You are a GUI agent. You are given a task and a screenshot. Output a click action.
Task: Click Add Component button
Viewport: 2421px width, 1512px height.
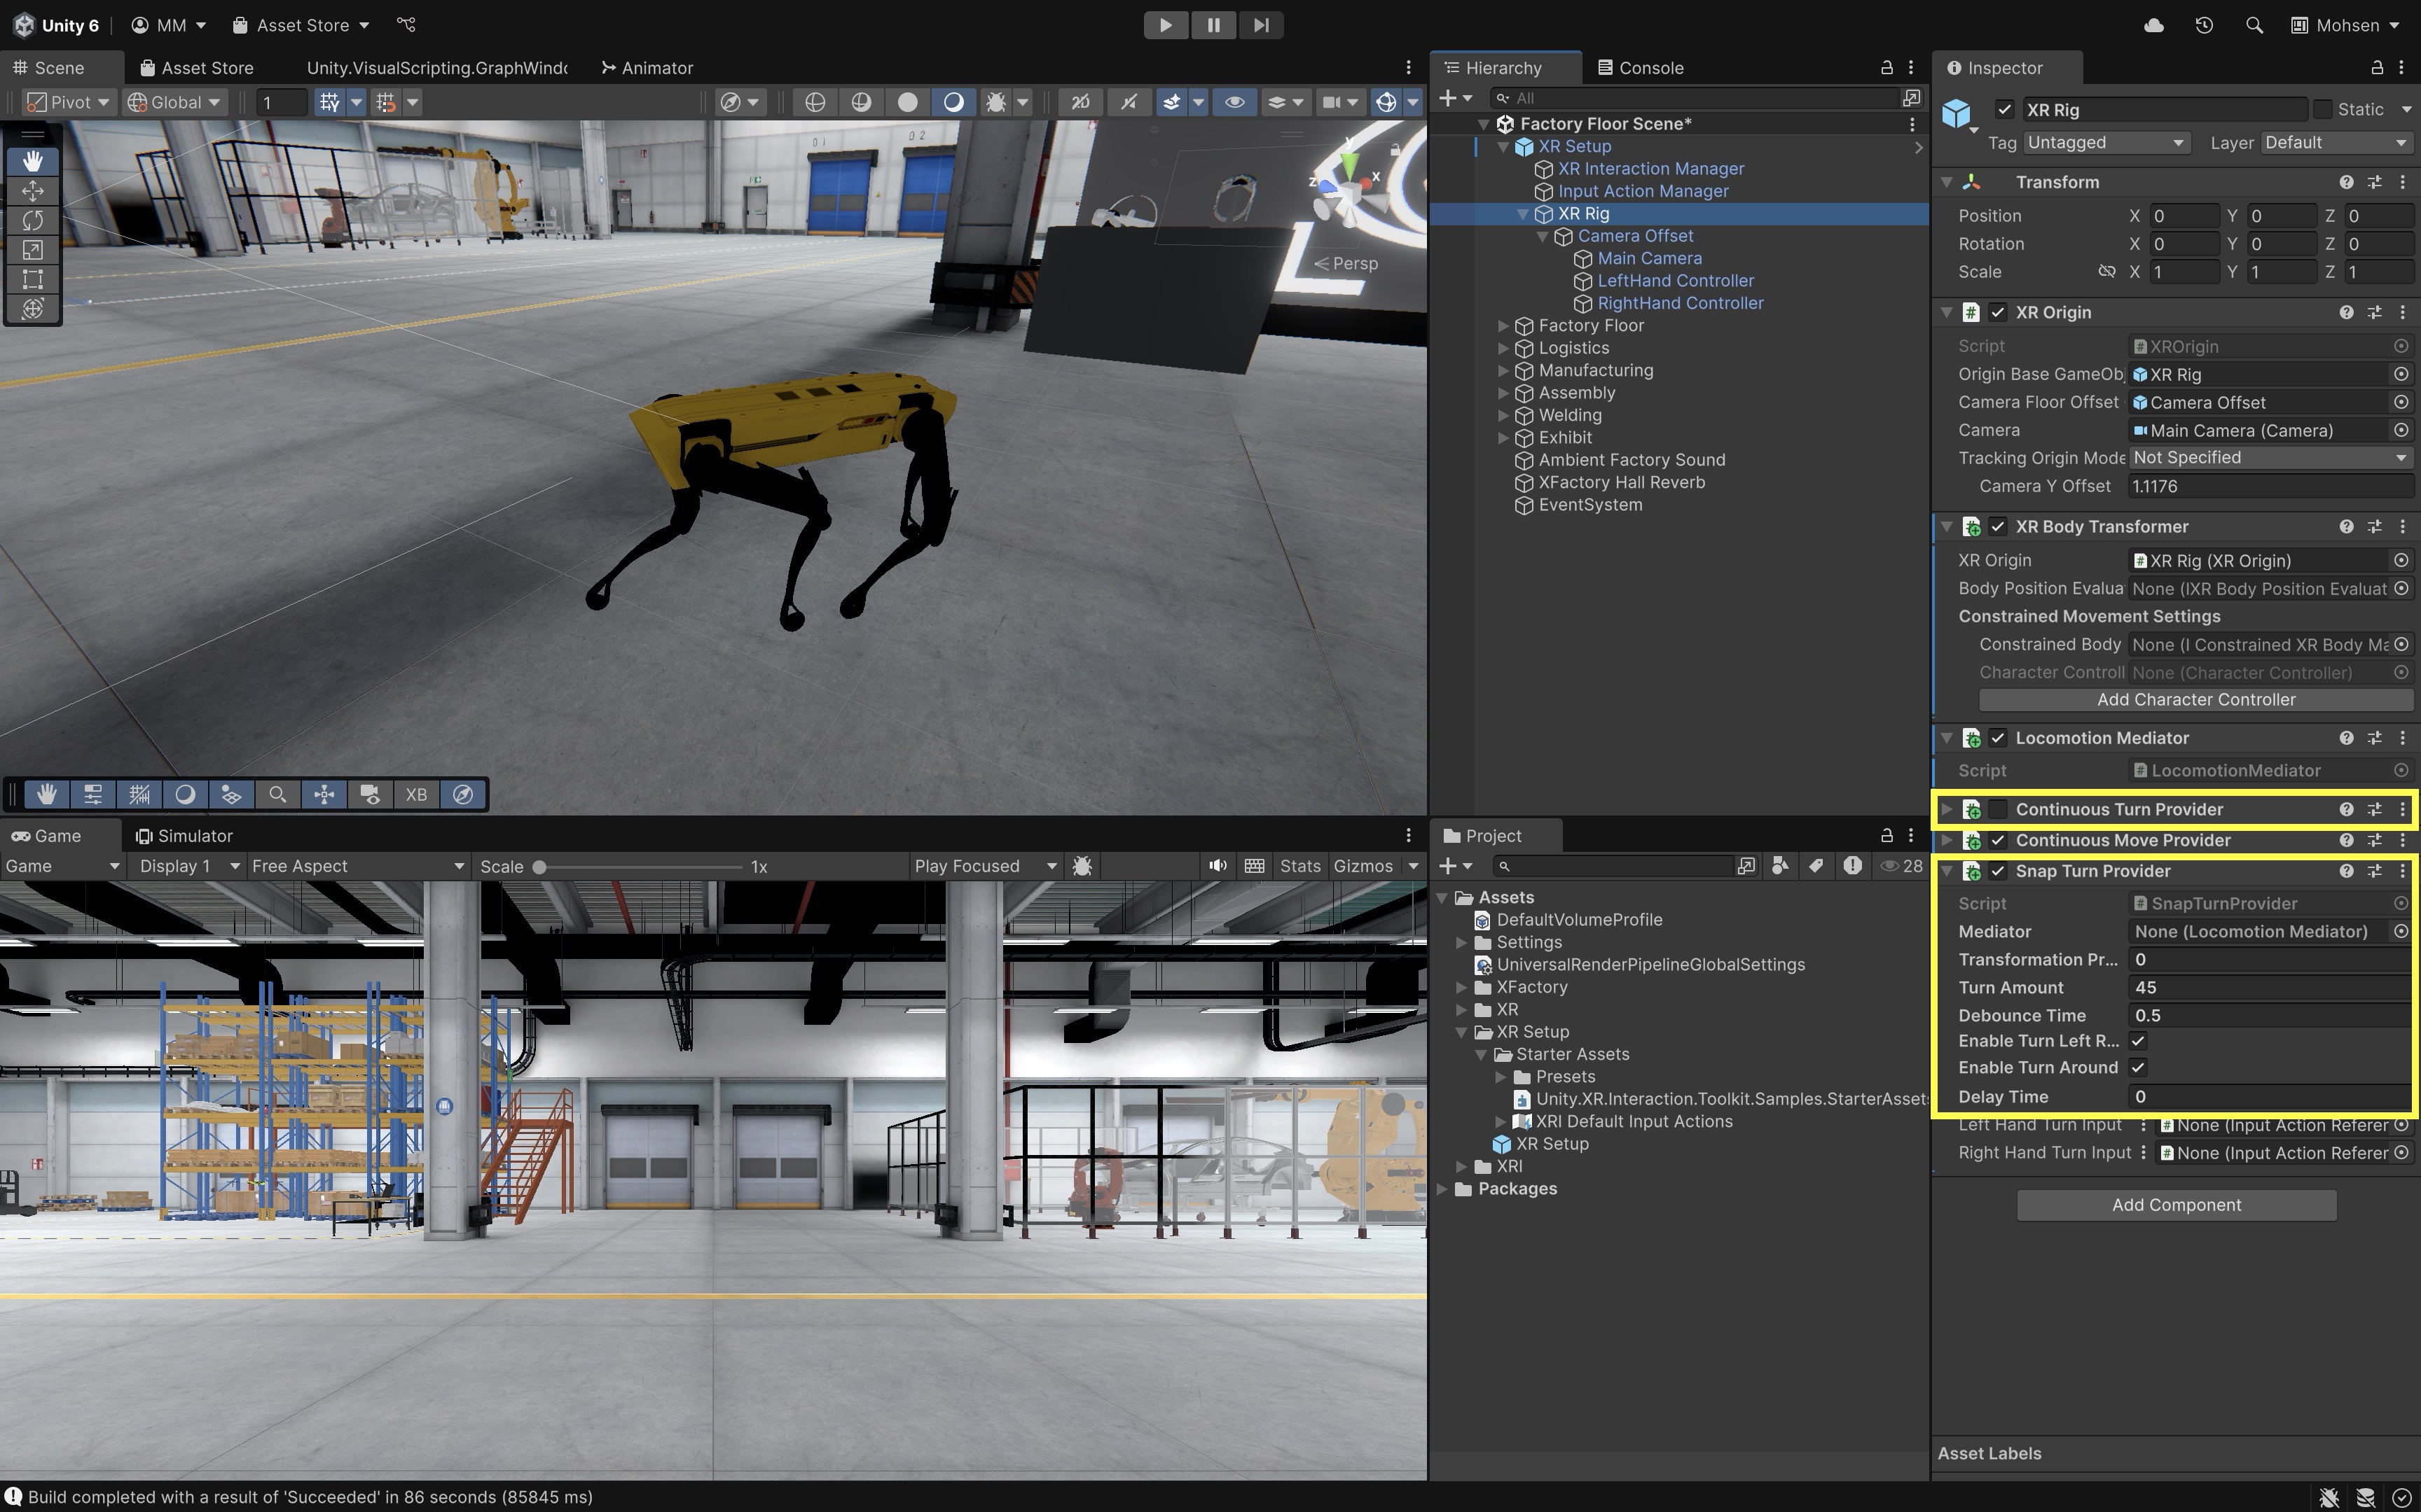pos(2176,1205)
